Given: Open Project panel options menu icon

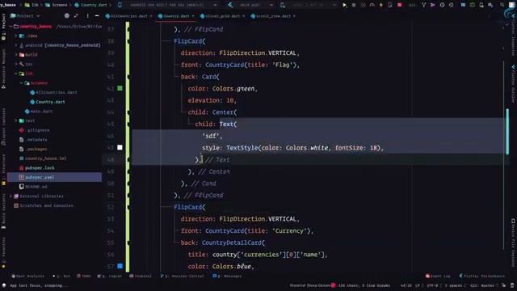Looking at the screenshot, I should click(x=87, y=16).
